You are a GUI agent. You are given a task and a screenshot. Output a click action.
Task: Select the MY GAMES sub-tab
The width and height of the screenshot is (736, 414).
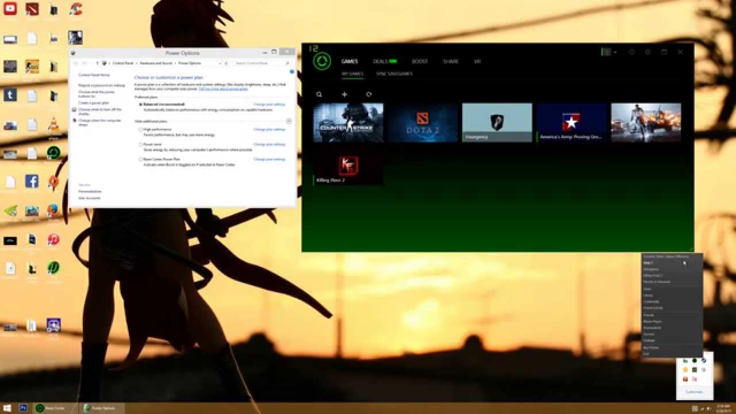352,74
